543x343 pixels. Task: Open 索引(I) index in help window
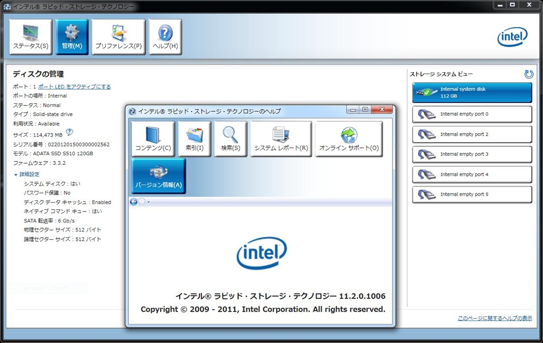pyautogui.click(x=195, y=139)
